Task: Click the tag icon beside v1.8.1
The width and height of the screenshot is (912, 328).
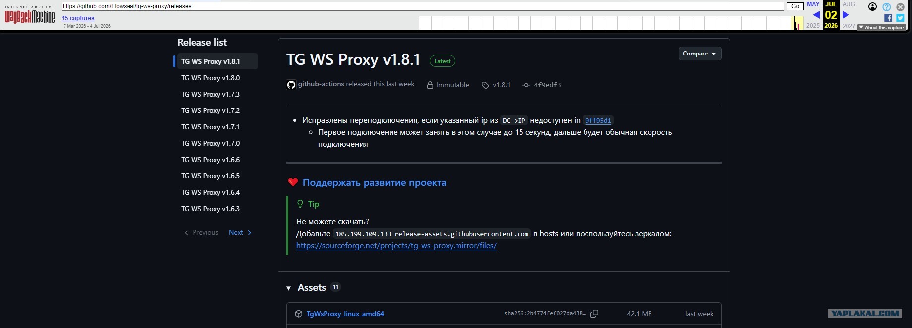Action: click(x=485, y=85)
